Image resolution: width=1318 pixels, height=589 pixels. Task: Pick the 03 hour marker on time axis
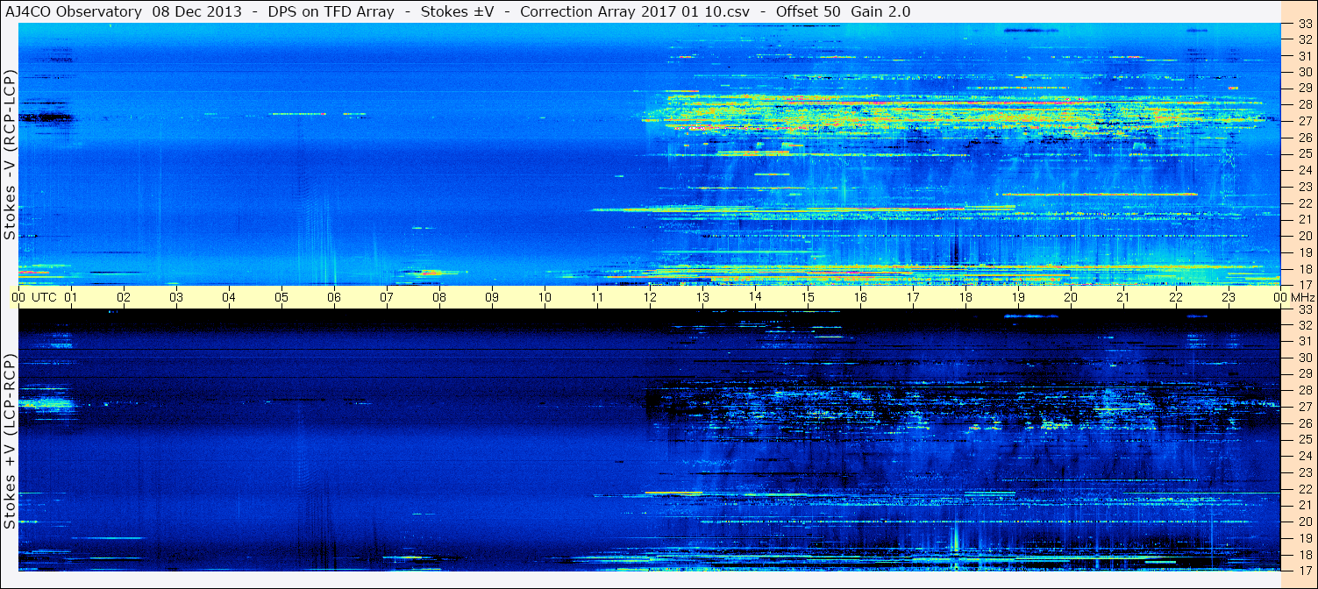click(x=176, y=297)
